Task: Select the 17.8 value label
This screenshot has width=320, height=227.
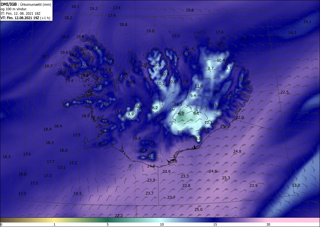Action: [184, 81]
